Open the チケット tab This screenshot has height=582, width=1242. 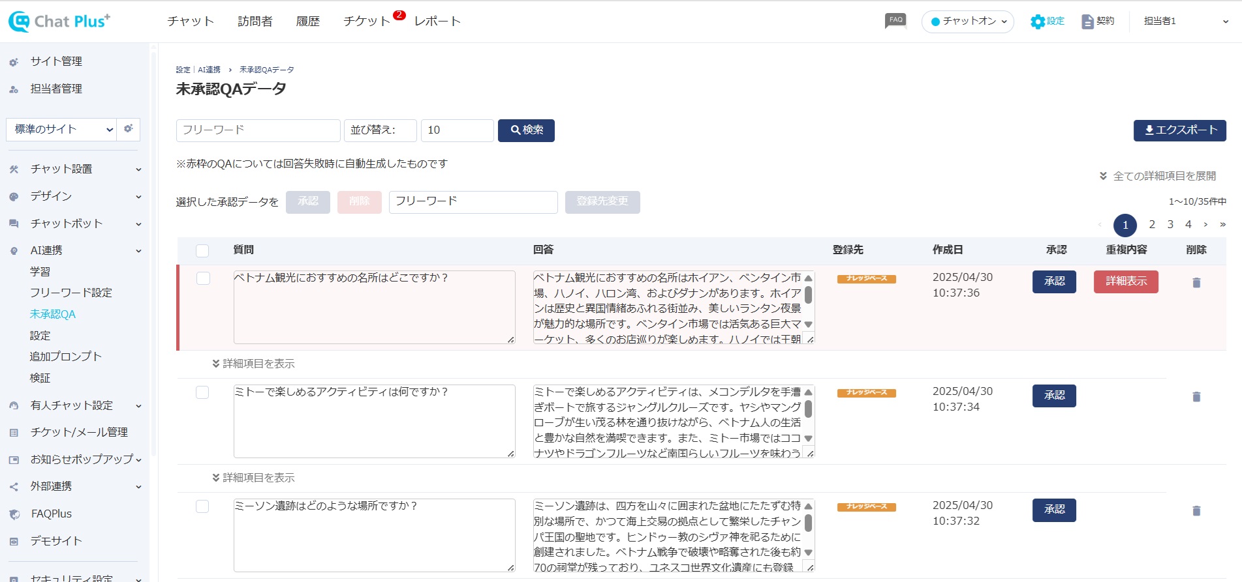point(366,22)
